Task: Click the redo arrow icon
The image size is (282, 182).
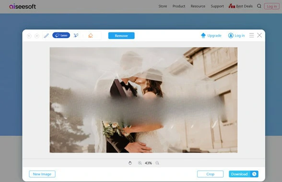Action: point(36,36)
